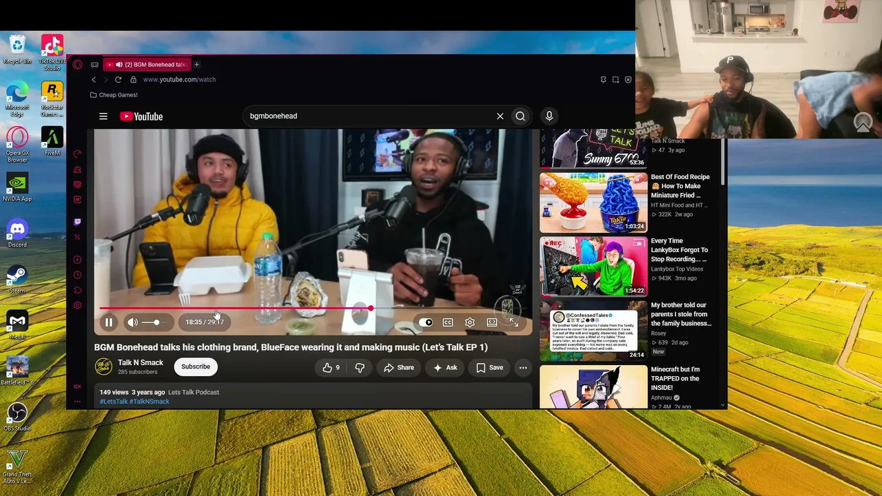Screen dimensions: 882x496
Task: Pause the video with the pause button
Action: coord(108,322)
